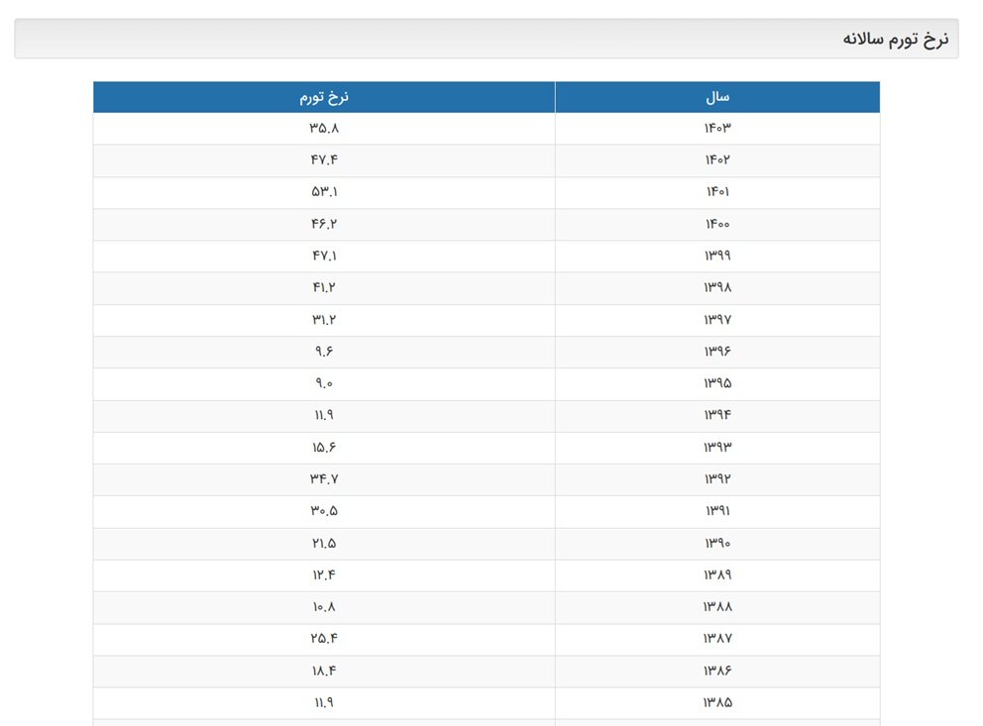
Task: Click the 'سال' column header
Action: 717,97
